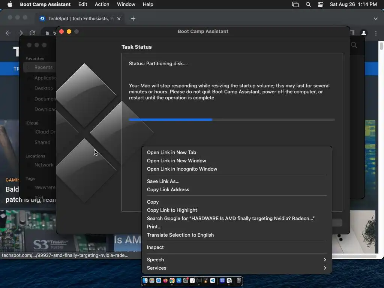Open Chrome's three-dot menu

point(376,33)
